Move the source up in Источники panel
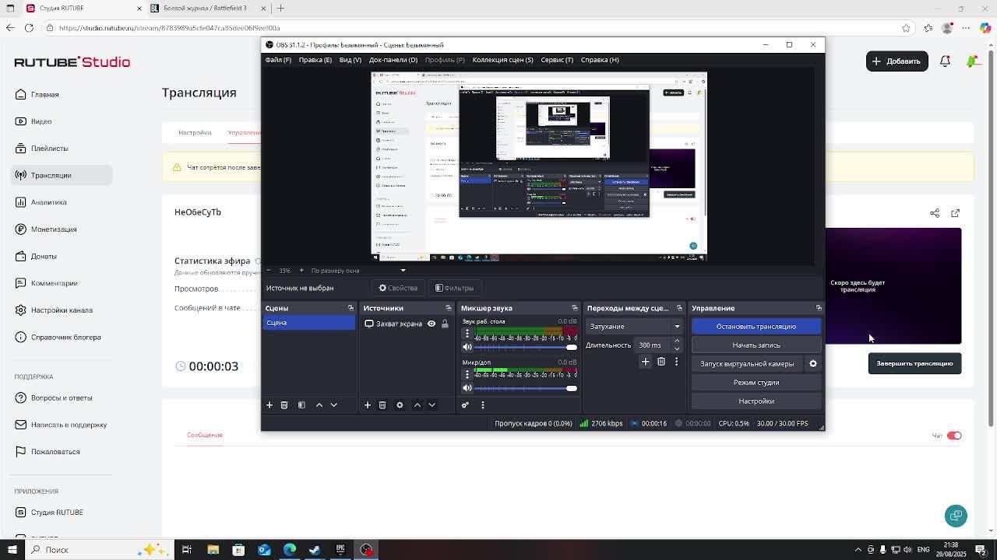The height and width of the screenshot is (560, 997). tap(417, 405)
